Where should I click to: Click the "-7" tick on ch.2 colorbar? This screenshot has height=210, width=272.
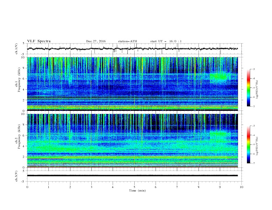[253, 163]
